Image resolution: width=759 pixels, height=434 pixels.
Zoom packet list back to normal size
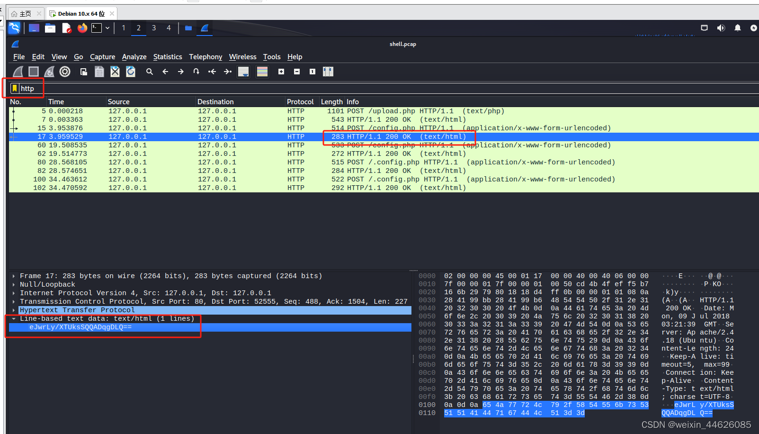[312, 72]
